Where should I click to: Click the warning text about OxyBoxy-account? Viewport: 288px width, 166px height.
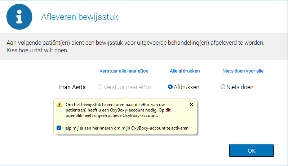[118, 110]
